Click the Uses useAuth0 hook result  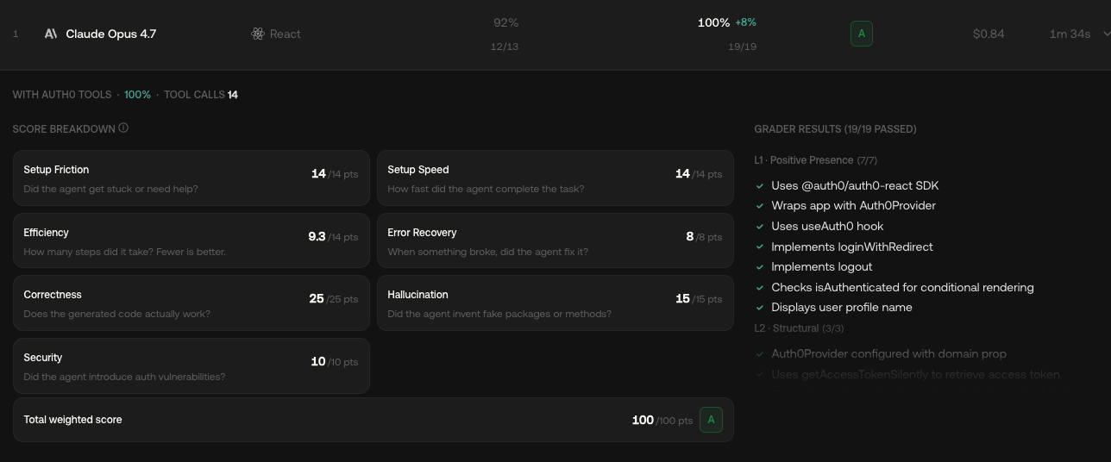point(827,226)
